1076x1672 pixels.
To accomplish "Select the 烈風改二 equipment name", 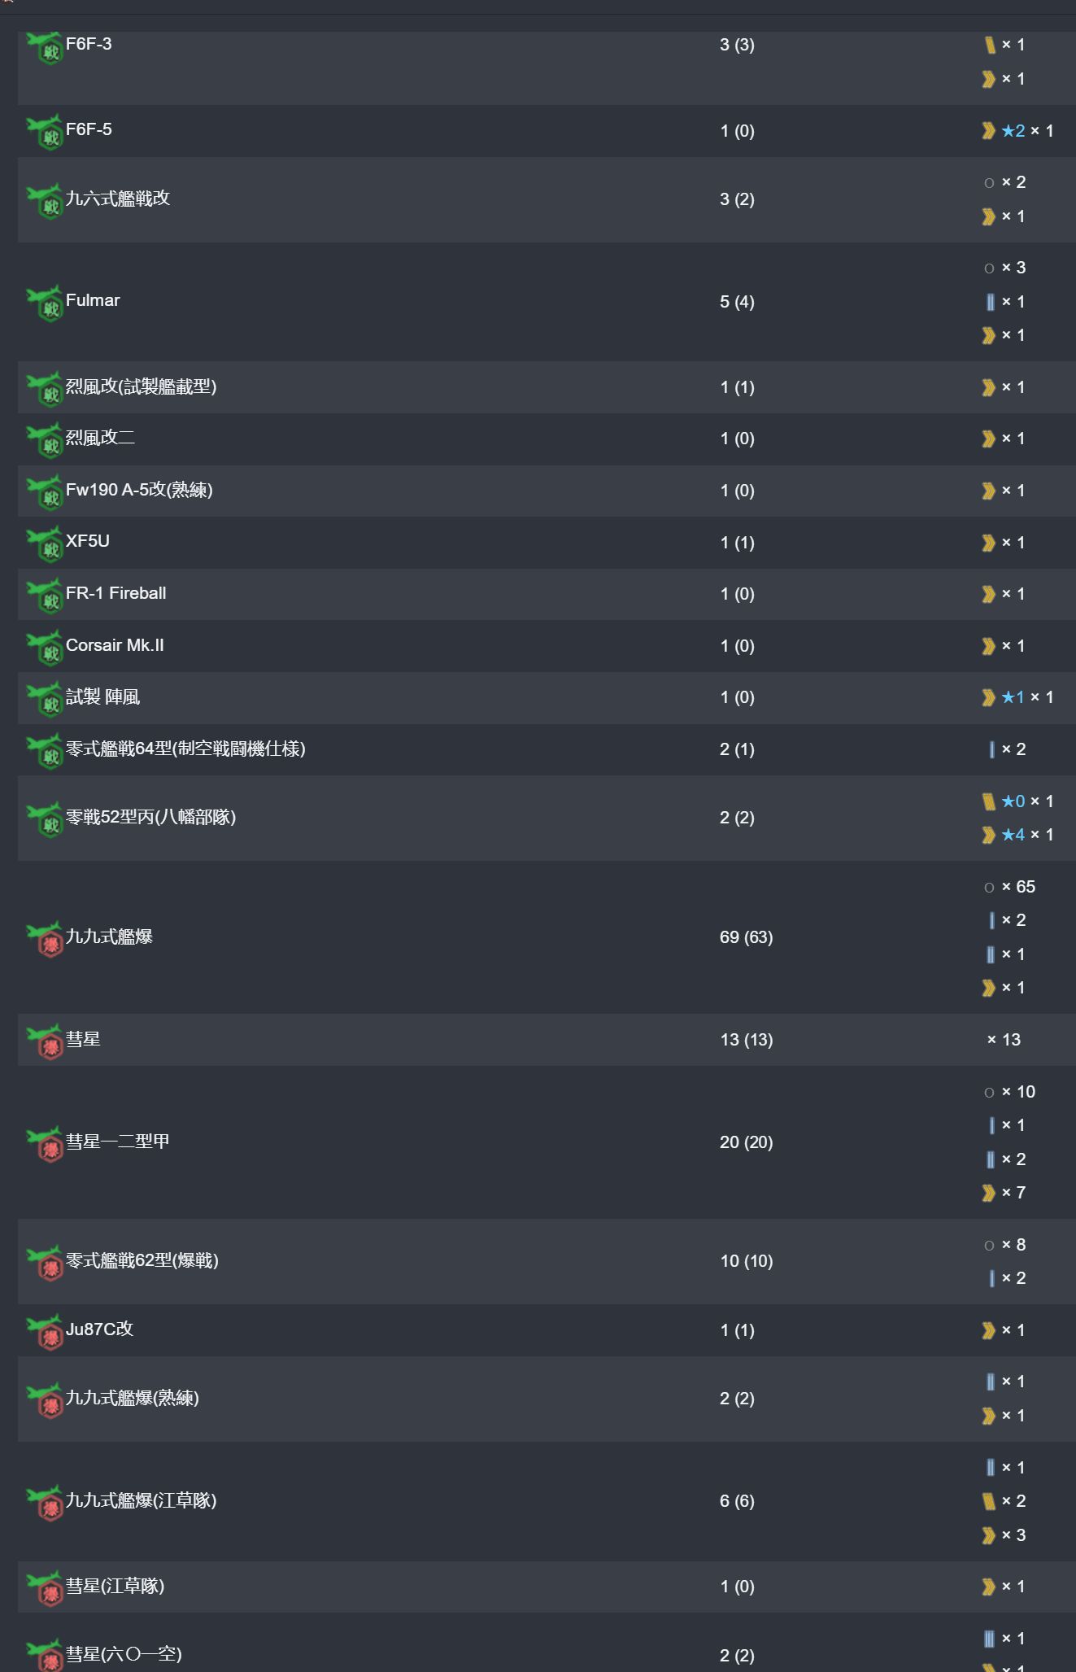I will pyautogui.click(x=100, y=438).
